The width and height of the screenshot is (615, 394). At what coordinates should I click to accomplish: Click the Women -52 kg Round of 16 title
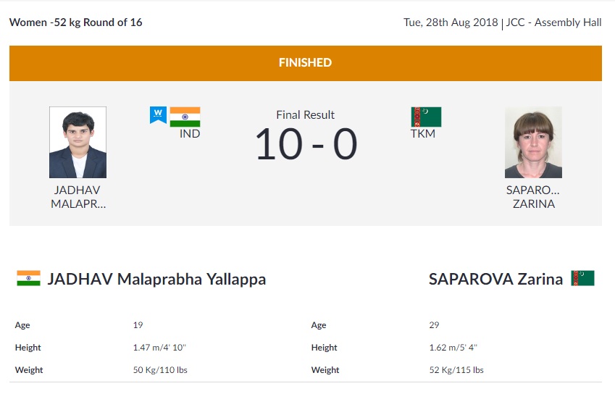coord(75,22)
